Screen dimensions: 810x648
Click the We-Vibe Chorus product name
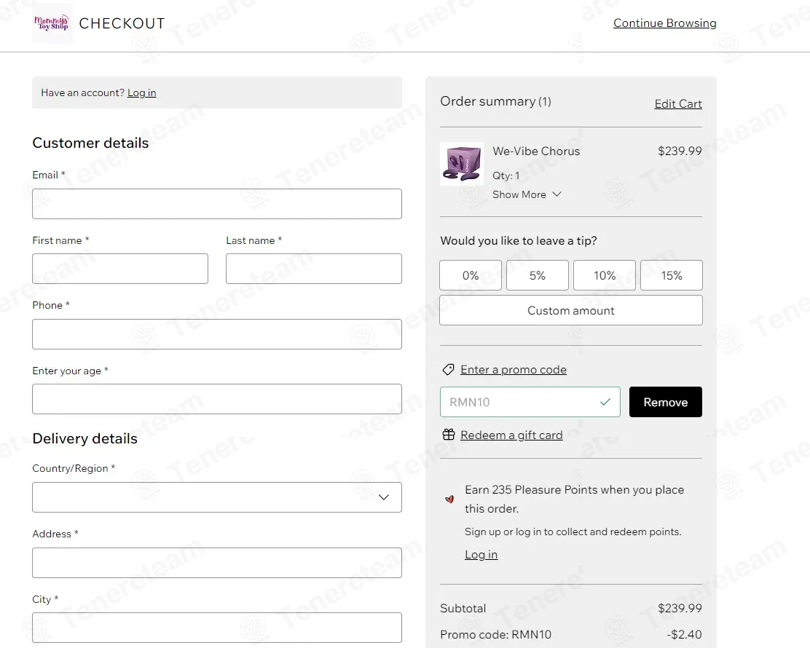[x=536, y=151]
